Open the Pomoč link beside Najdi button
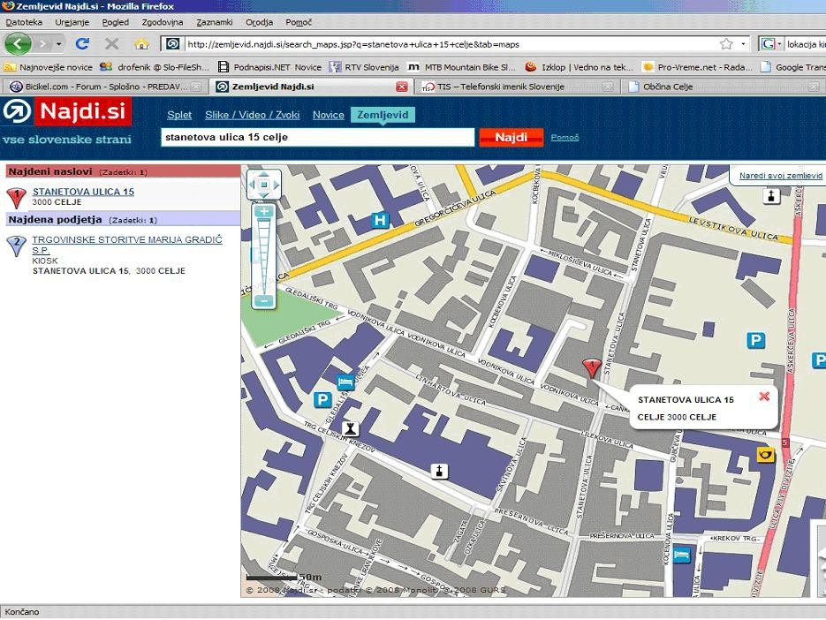 [x=565, y=138]
